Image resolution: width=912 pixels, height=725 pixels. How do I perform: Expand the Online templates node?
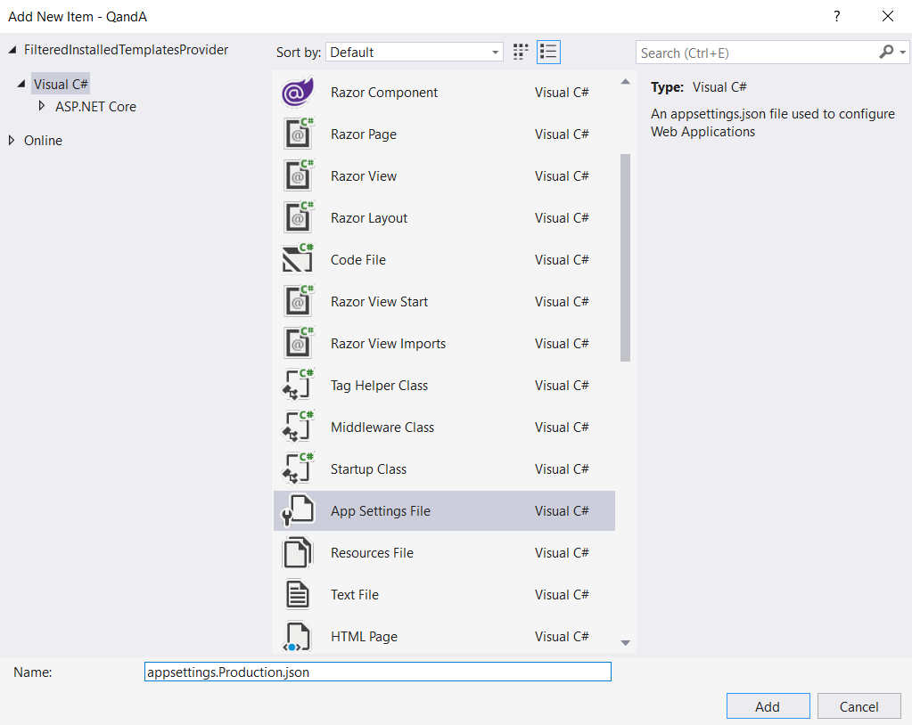click(x=12, y=141)
